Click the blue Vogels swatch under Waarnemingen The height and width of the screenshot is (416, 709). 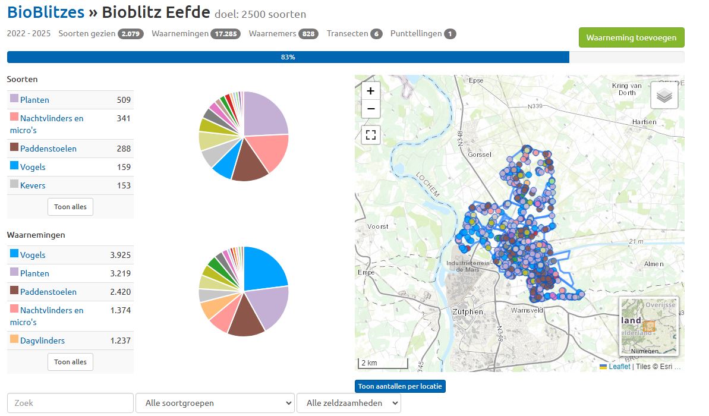pyautogui.click(x=14, y=254)
